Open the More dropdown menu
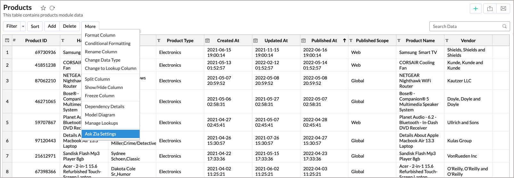 90,26
